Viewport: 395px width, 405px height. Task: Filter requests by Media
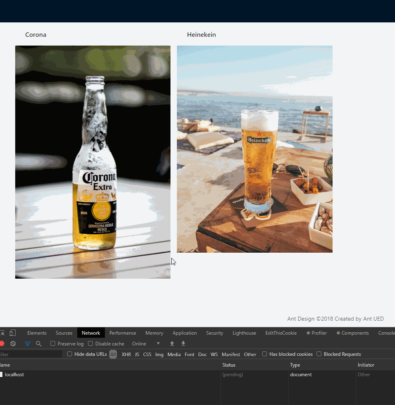click(174, 354)
